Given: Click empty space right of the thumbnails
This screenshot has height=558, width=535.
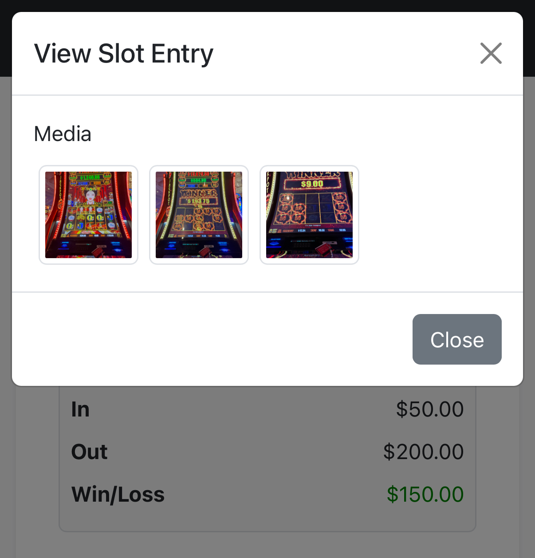Looking at the screenshot, I should (x=439, y=215).
